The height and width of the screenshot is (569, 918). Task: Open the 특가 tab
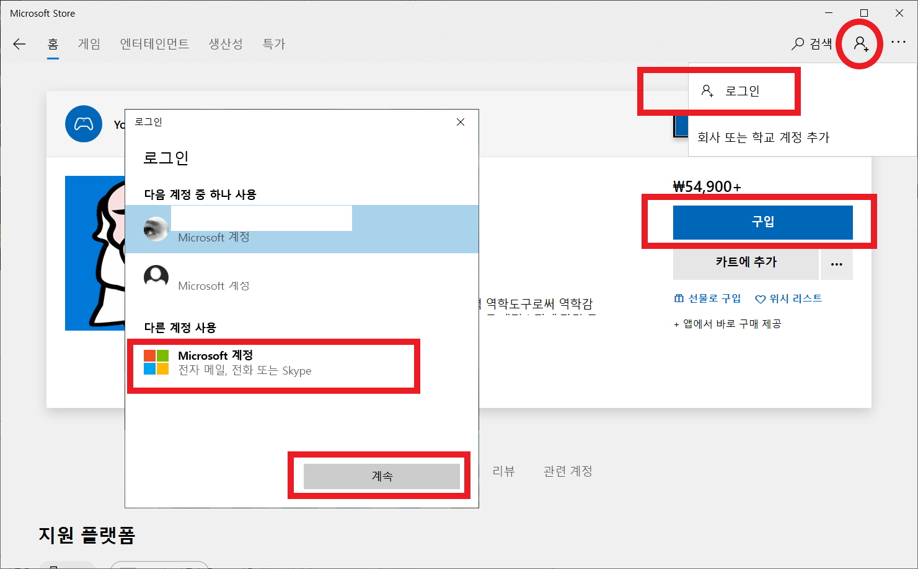point(274,44)
